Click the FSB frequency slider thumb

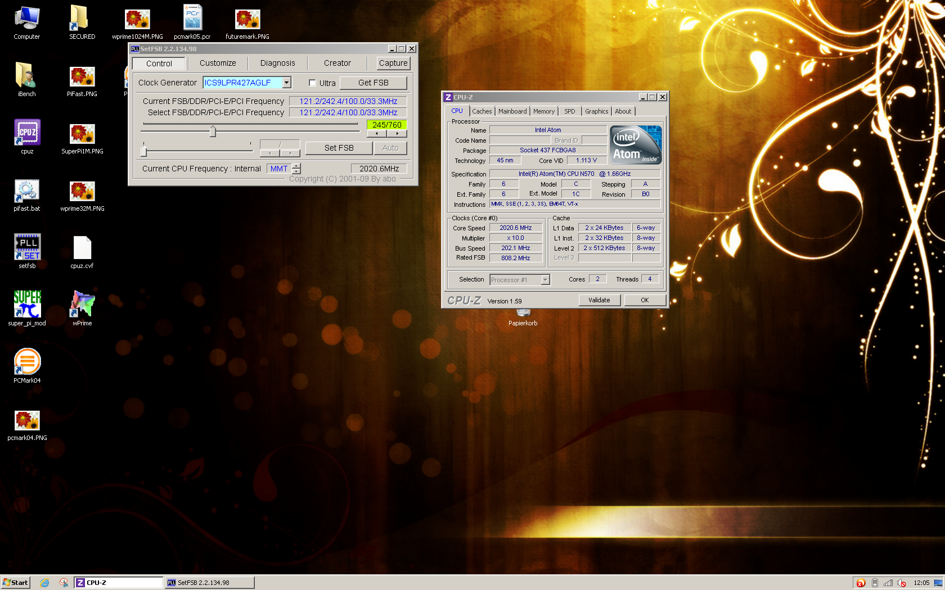[213, 131]
